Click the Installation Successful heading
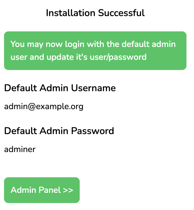This screenshot has width=194, height=210. [95, 13]
